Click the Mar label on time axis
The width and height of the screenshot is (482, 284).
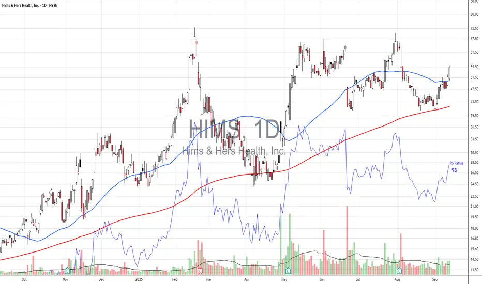209,279
